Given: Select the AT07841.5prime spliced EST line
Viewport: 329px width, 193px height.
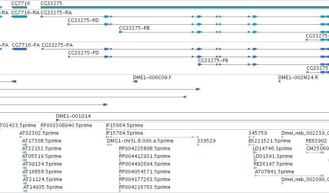Looking at the screenshot, I should point(289,176).
